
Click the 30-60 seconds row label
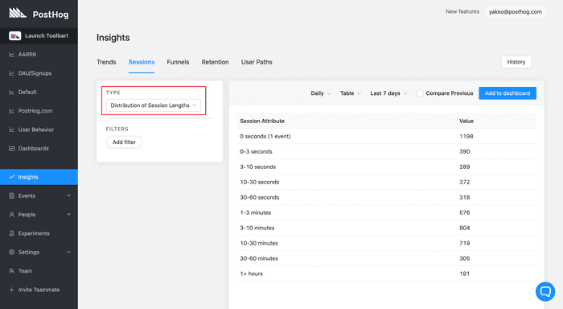click(x=260, y=197)
